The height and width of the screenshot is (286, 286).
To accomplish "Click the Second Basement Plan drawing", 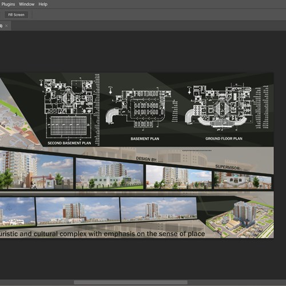I will pos(68,109).
